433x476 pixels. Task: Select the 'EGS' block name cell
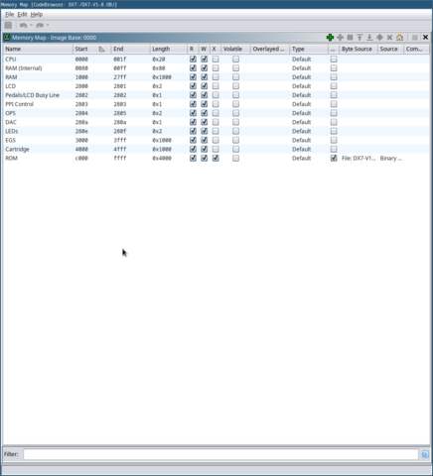tap(10, 140)
